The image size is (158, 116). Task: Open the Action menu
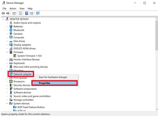(x=13, y=8)
